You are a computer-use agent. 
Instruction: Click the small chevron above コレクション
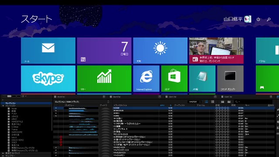point(3,100)
